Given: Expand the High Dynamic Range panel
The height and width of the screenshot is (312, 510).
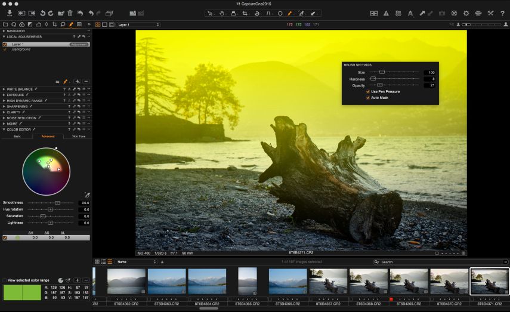Looking at the screenshot, I should tap(4, 101).
